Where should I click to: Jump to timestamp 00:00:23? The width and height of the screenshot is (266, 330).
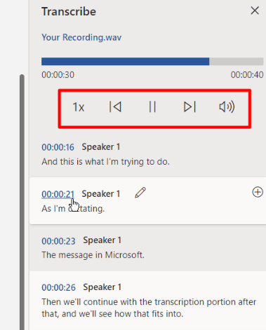58,241
